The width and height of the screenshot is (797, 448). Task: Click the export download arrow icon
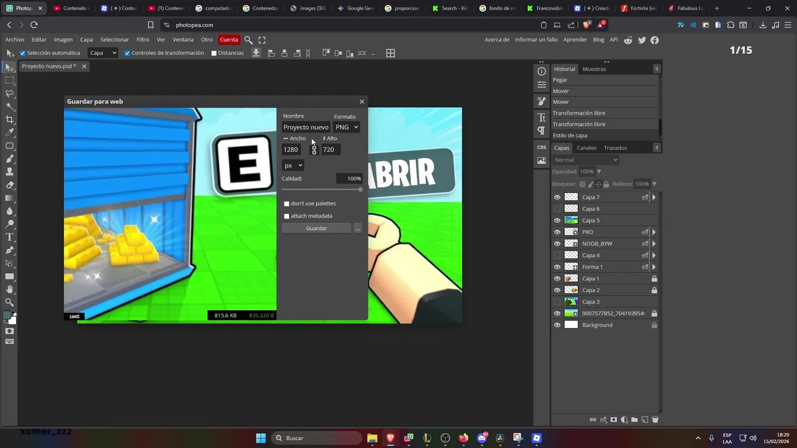[256, 53]
